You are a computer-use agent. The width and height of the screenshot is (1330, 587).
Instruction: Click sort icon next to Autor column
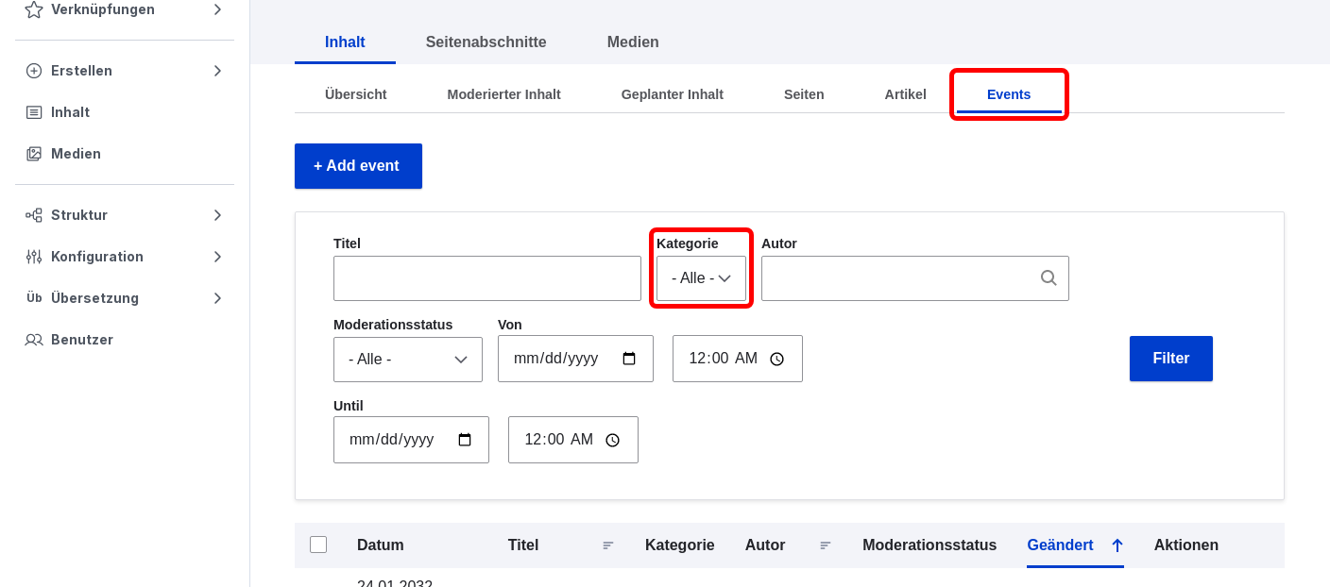pos(826,545)
